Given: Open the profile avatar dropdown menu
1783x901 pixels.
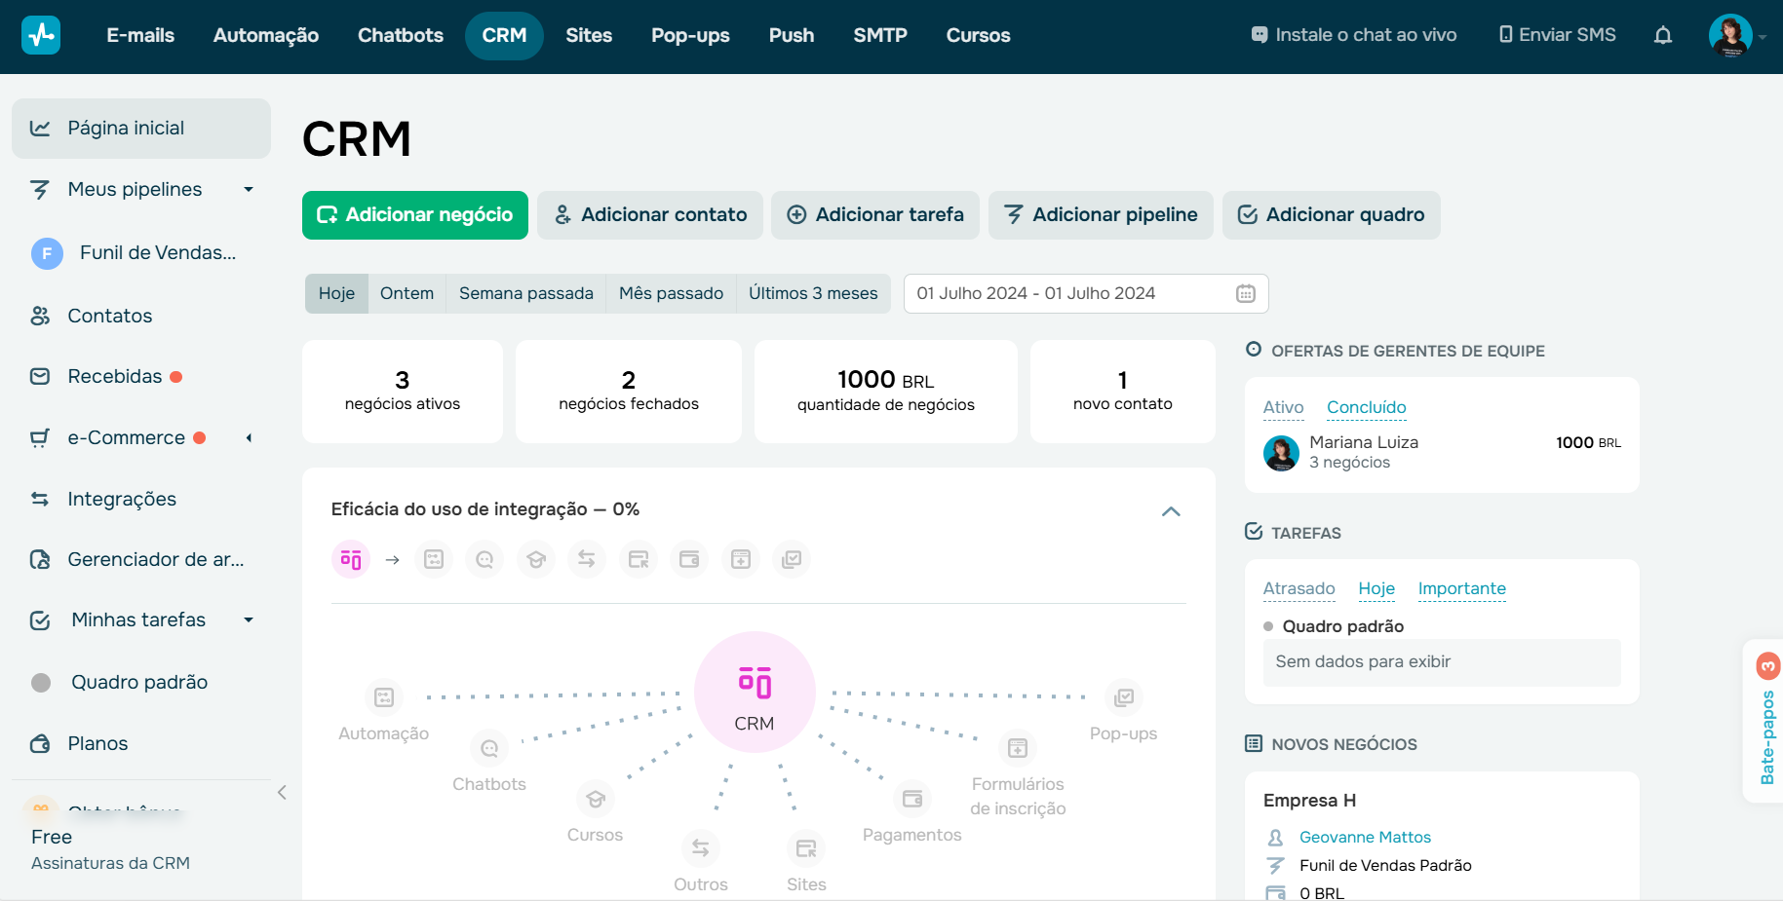Looking at the screenshot, I should coord(1731,35).
